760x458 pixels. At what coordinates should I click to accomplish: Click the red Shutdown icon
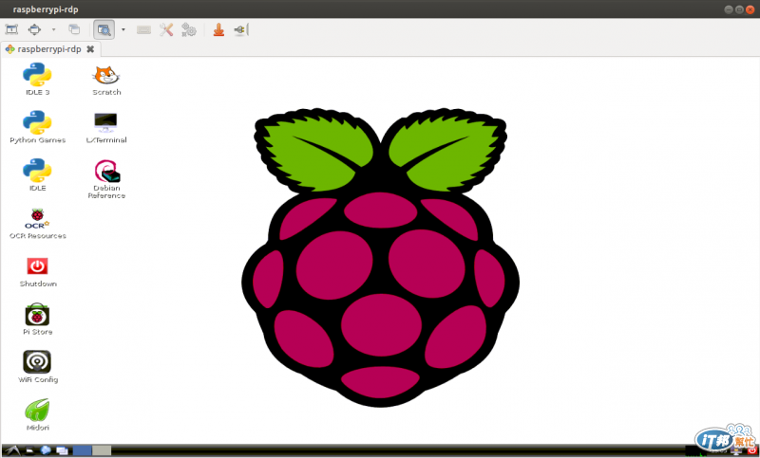tap(37, 266)
